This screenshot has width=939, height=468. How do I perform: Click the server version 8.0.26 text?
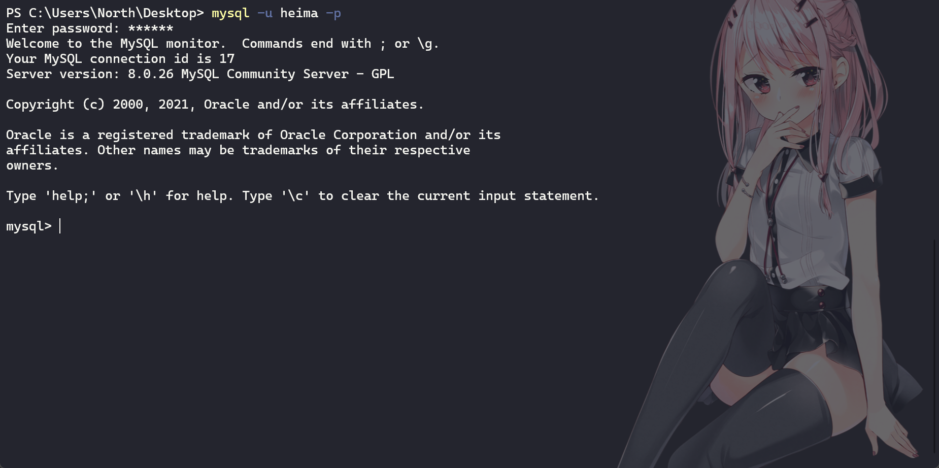pyautogui.click(x=151, y=74)
